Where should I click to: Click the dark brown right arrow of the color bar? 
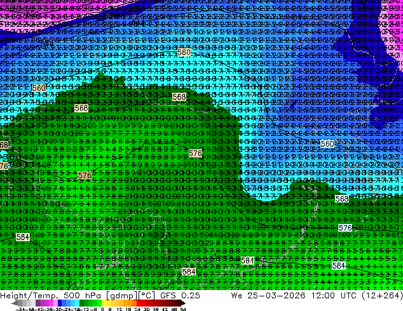tap(183, 303)
